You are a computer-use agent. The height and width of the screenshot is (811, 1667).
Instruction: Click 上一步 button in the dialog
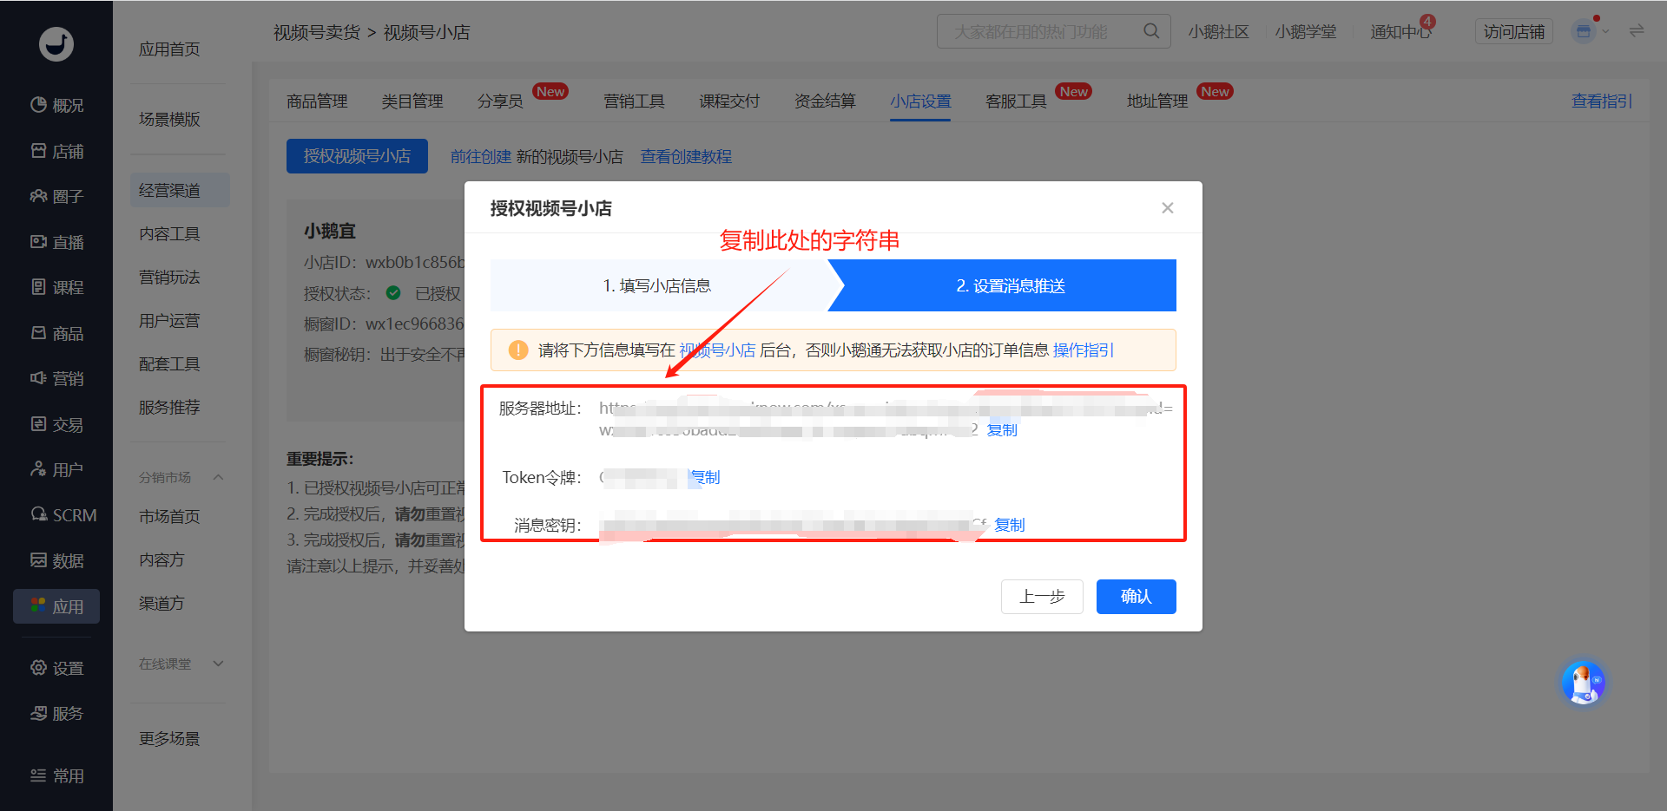[x=1042, y=597]
